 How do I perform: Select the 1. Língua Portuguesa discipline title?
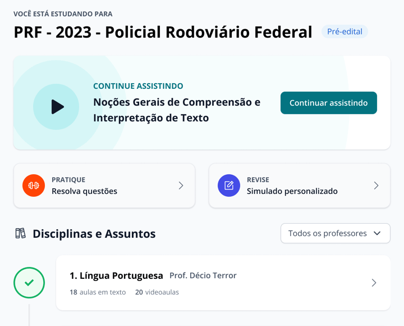coord(116,275)
